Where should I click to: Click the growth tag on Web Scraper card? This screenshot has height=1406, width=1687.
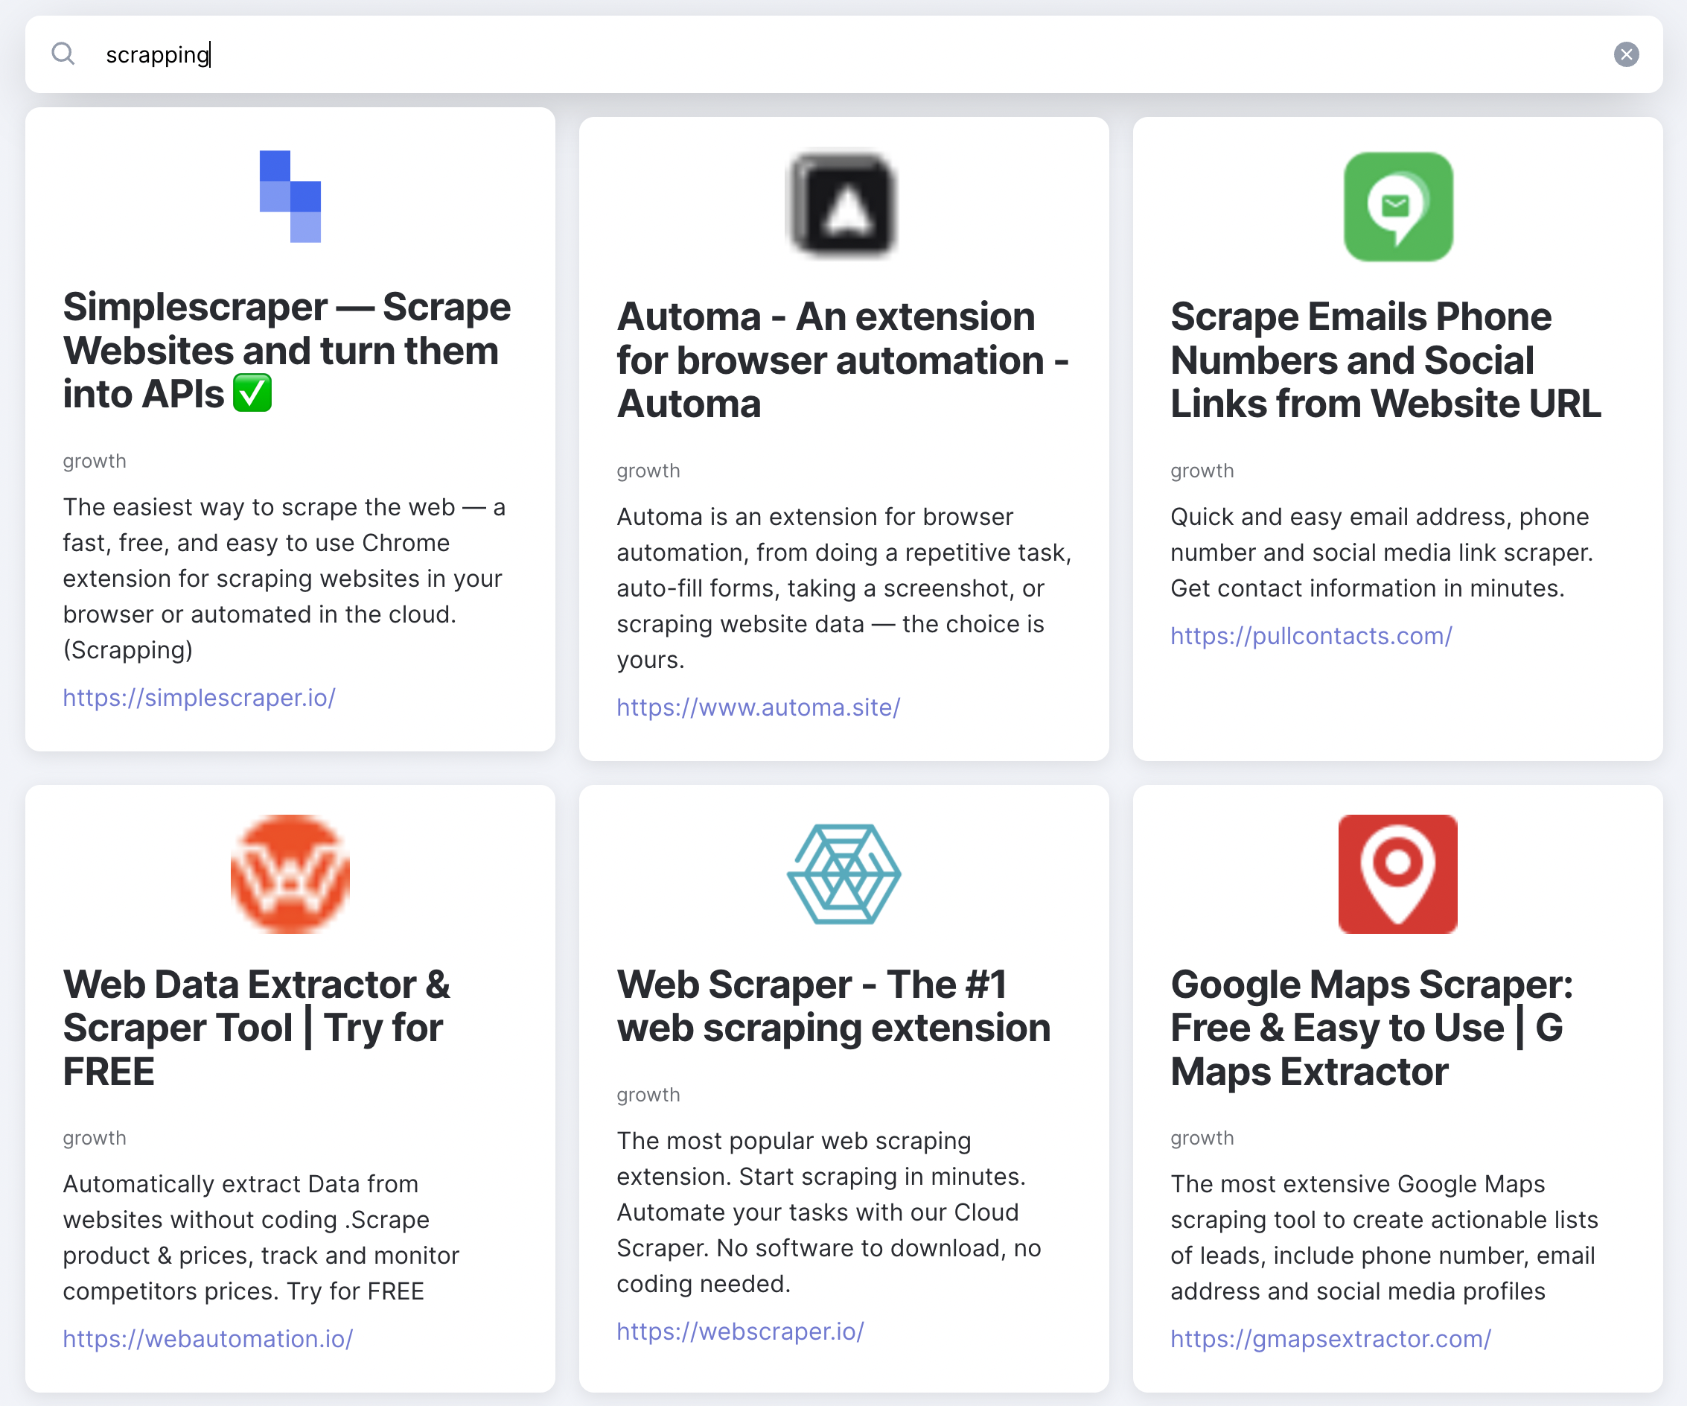click(648, 1095)
